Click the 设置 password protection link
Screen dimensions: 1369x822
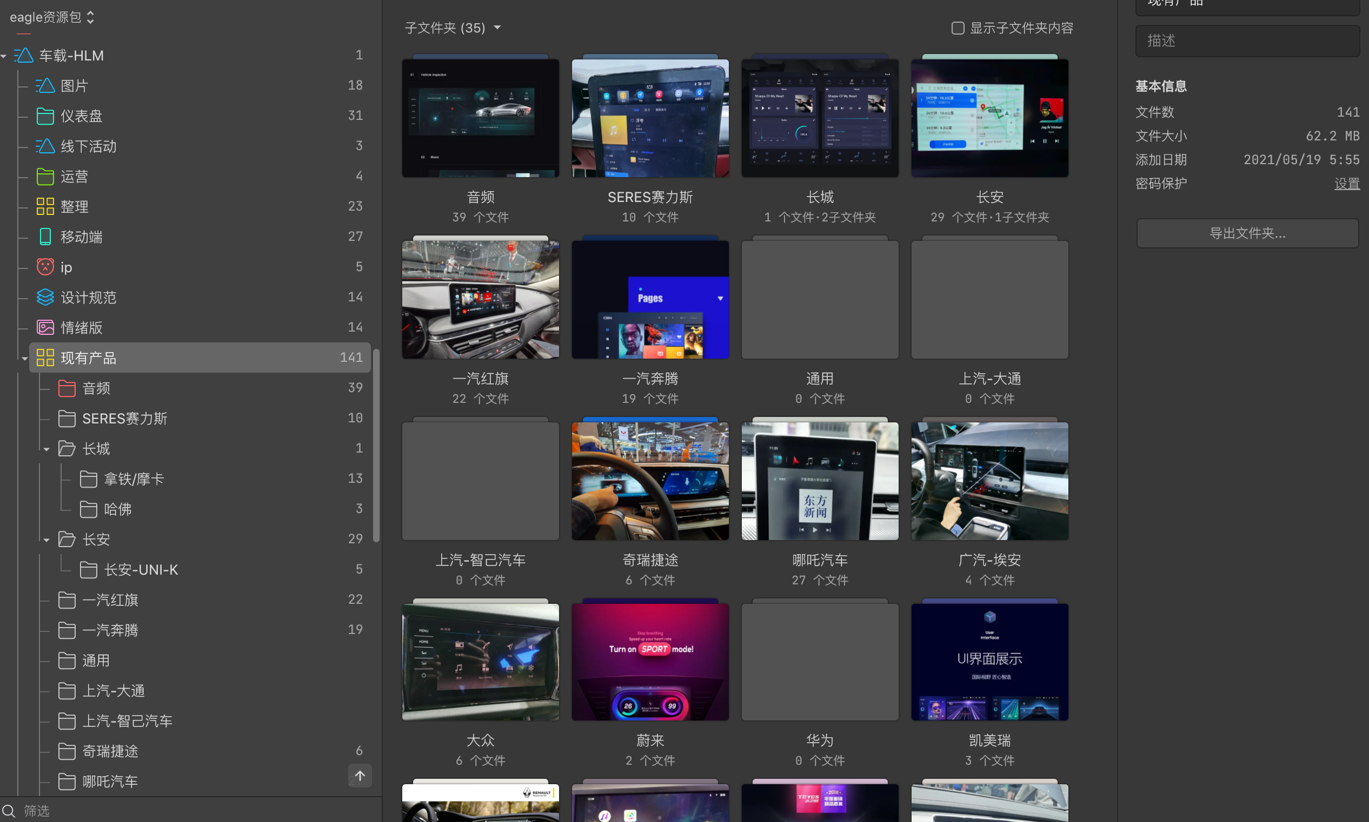[x=1346, y=184]
